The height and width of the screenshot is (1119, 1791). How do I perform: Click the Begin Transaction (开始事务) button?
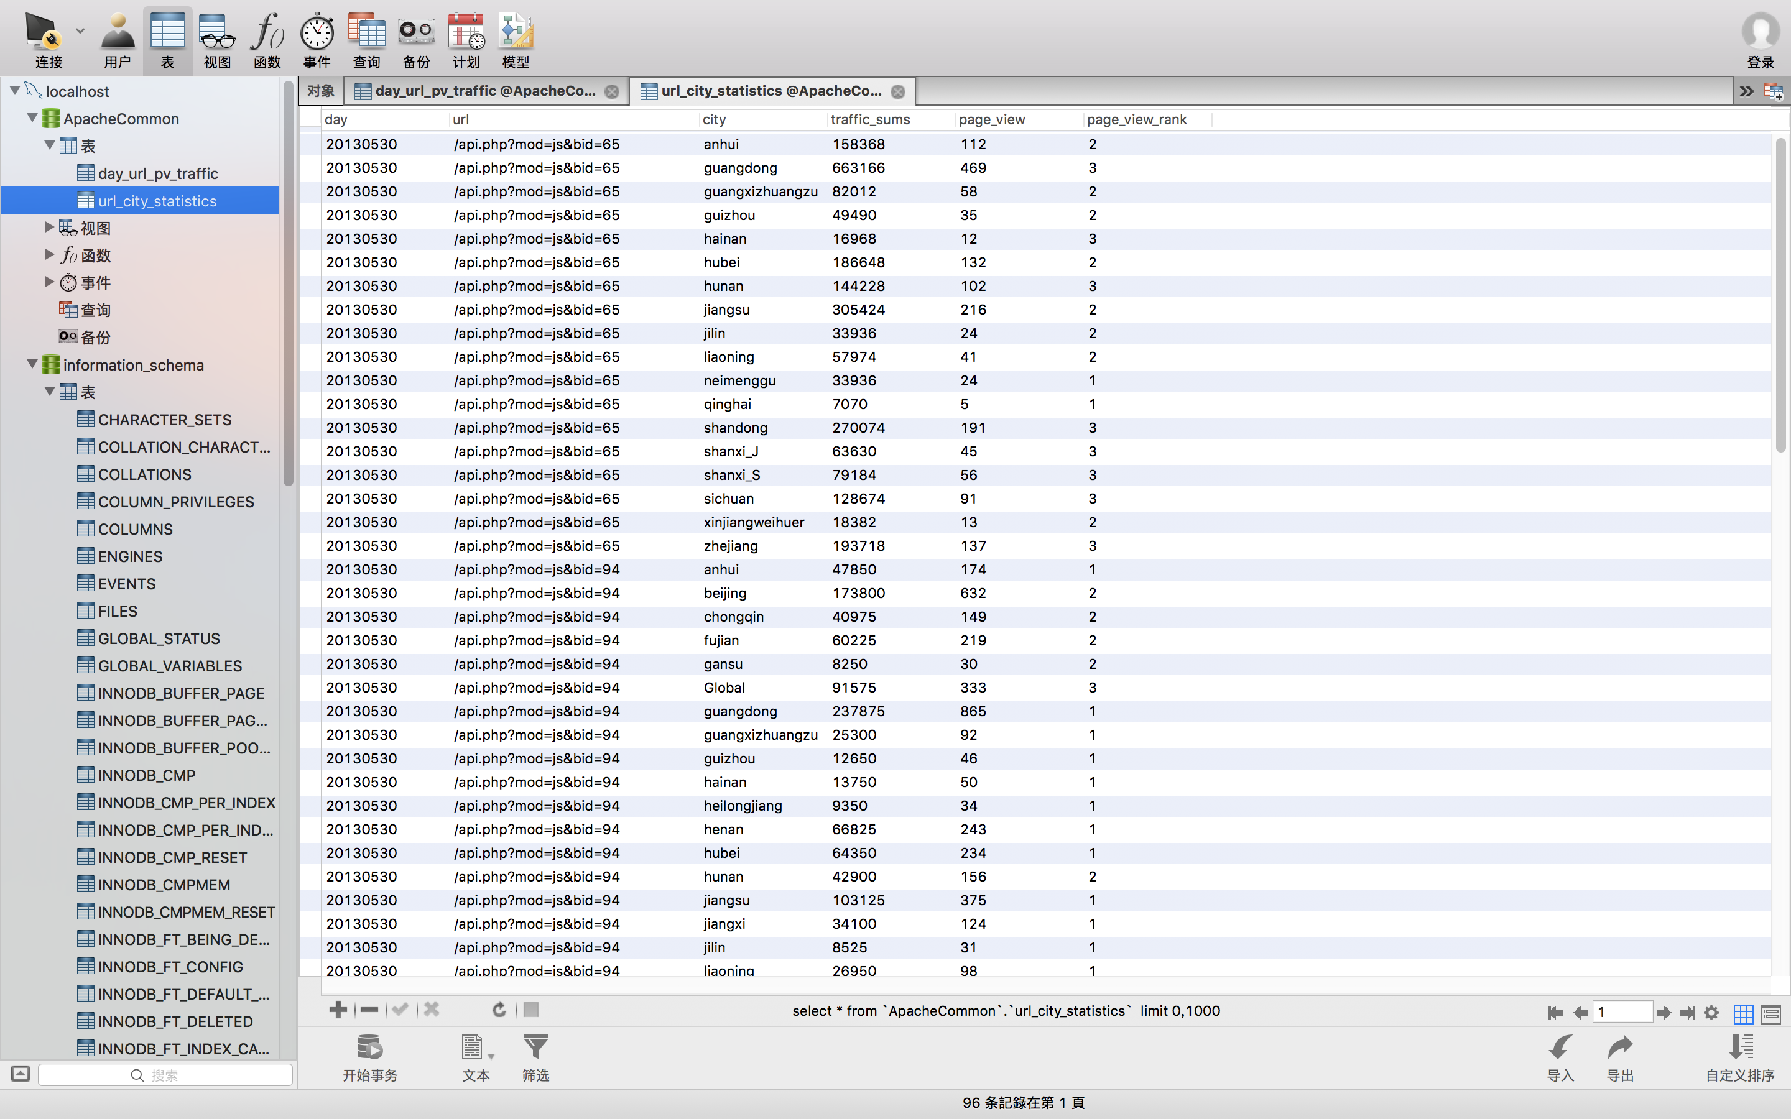369,1057
